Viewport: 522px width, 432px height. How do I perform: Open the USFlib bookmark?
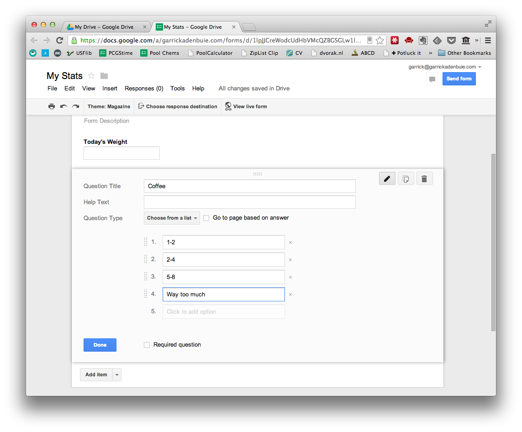(79, 53)
